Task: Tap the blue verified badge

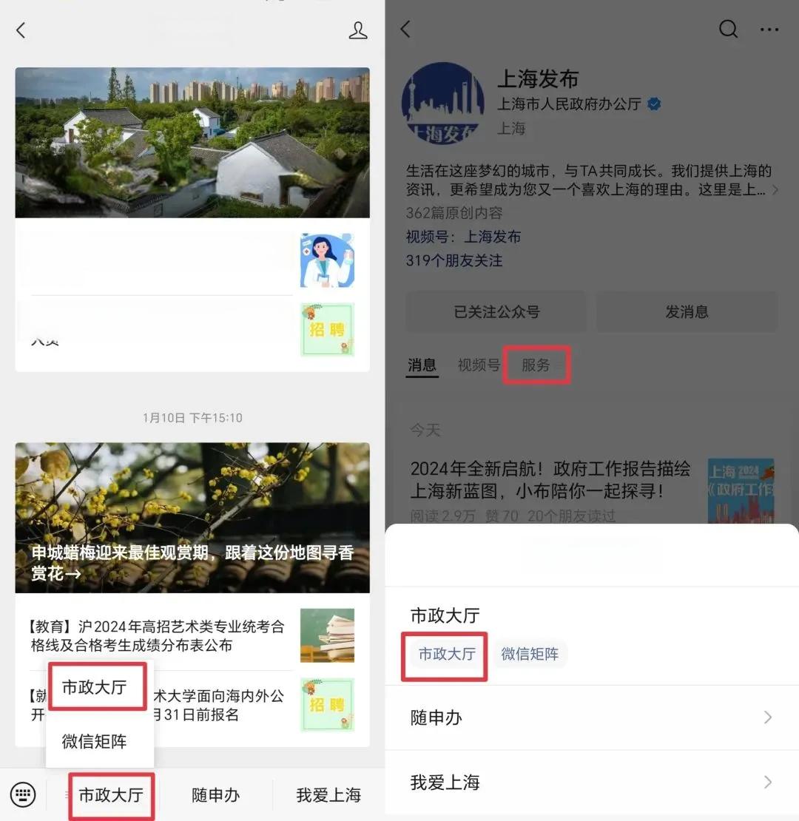Action: [x=654, y=104]
